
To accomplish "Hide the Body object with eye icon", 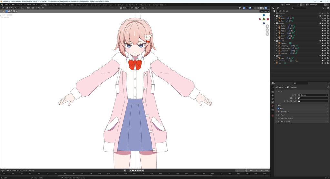I will point(325,18).
